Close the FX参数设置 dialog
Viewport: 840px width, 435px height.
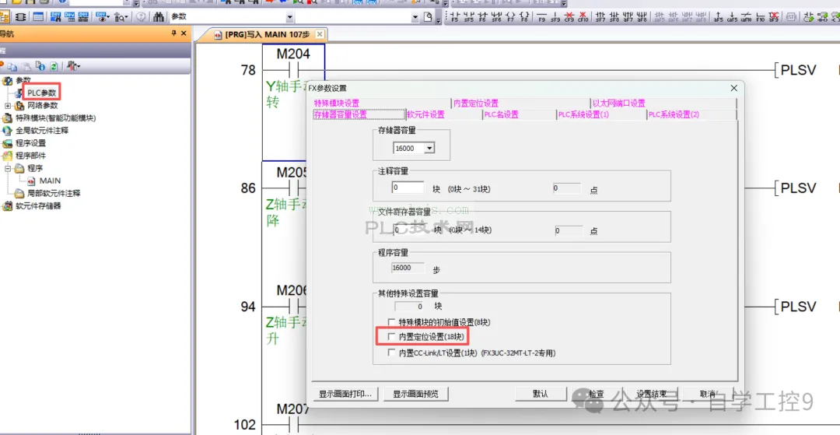(x=734, y=88)
